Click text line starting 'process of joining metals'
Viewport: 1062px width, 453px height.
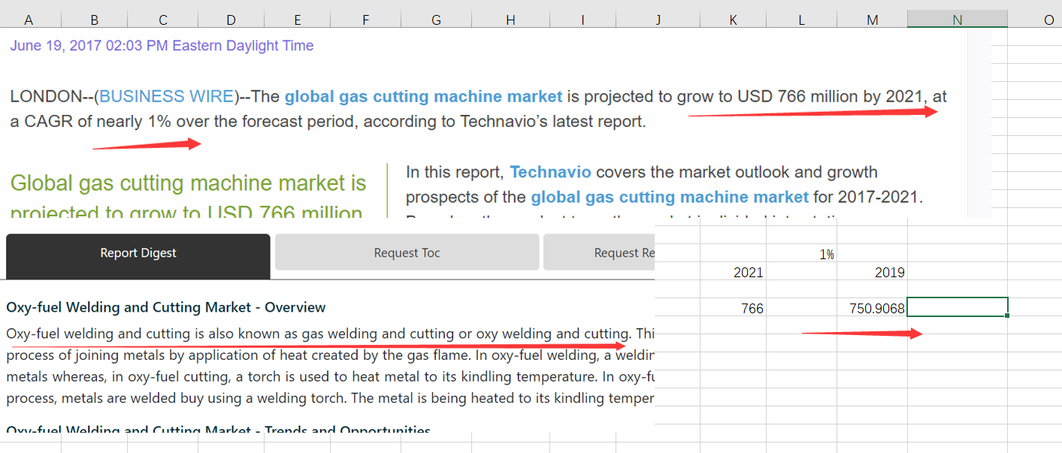[x=331, y=355]
